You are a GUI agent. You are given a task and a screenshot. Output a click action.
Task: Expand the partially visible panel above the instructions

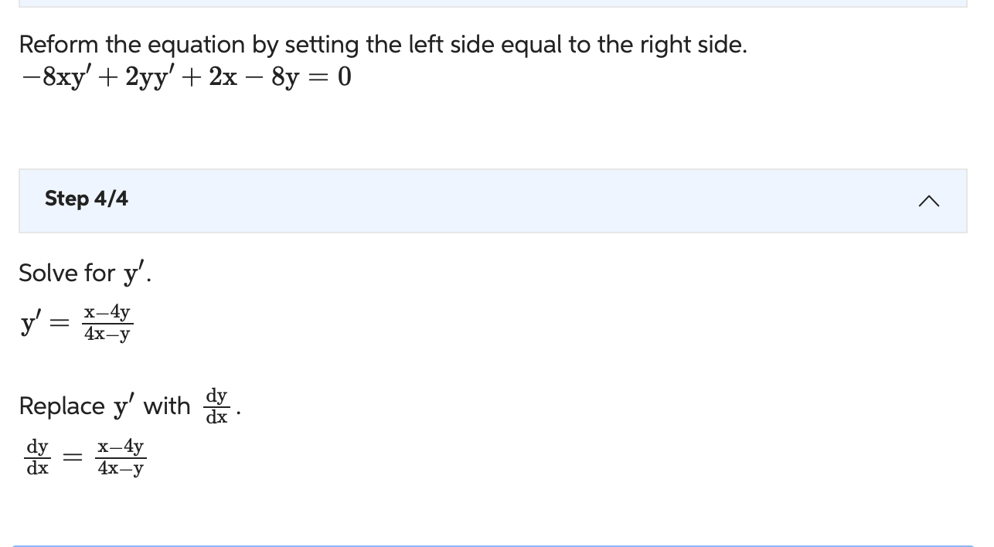[493, 2]
